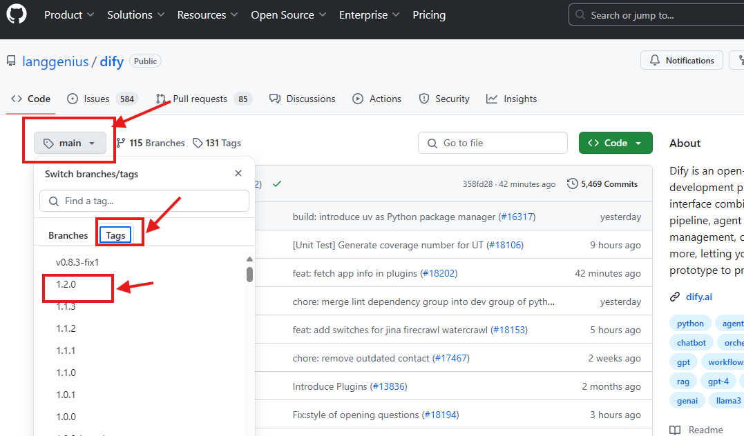Expand the Solutions menu
This screenshot has height=436, width=744.
[x=135, y=15]
